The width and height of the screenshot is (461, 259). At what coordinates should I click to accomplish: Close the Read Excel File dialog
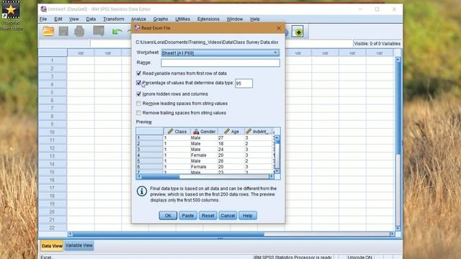pos(279,28)
